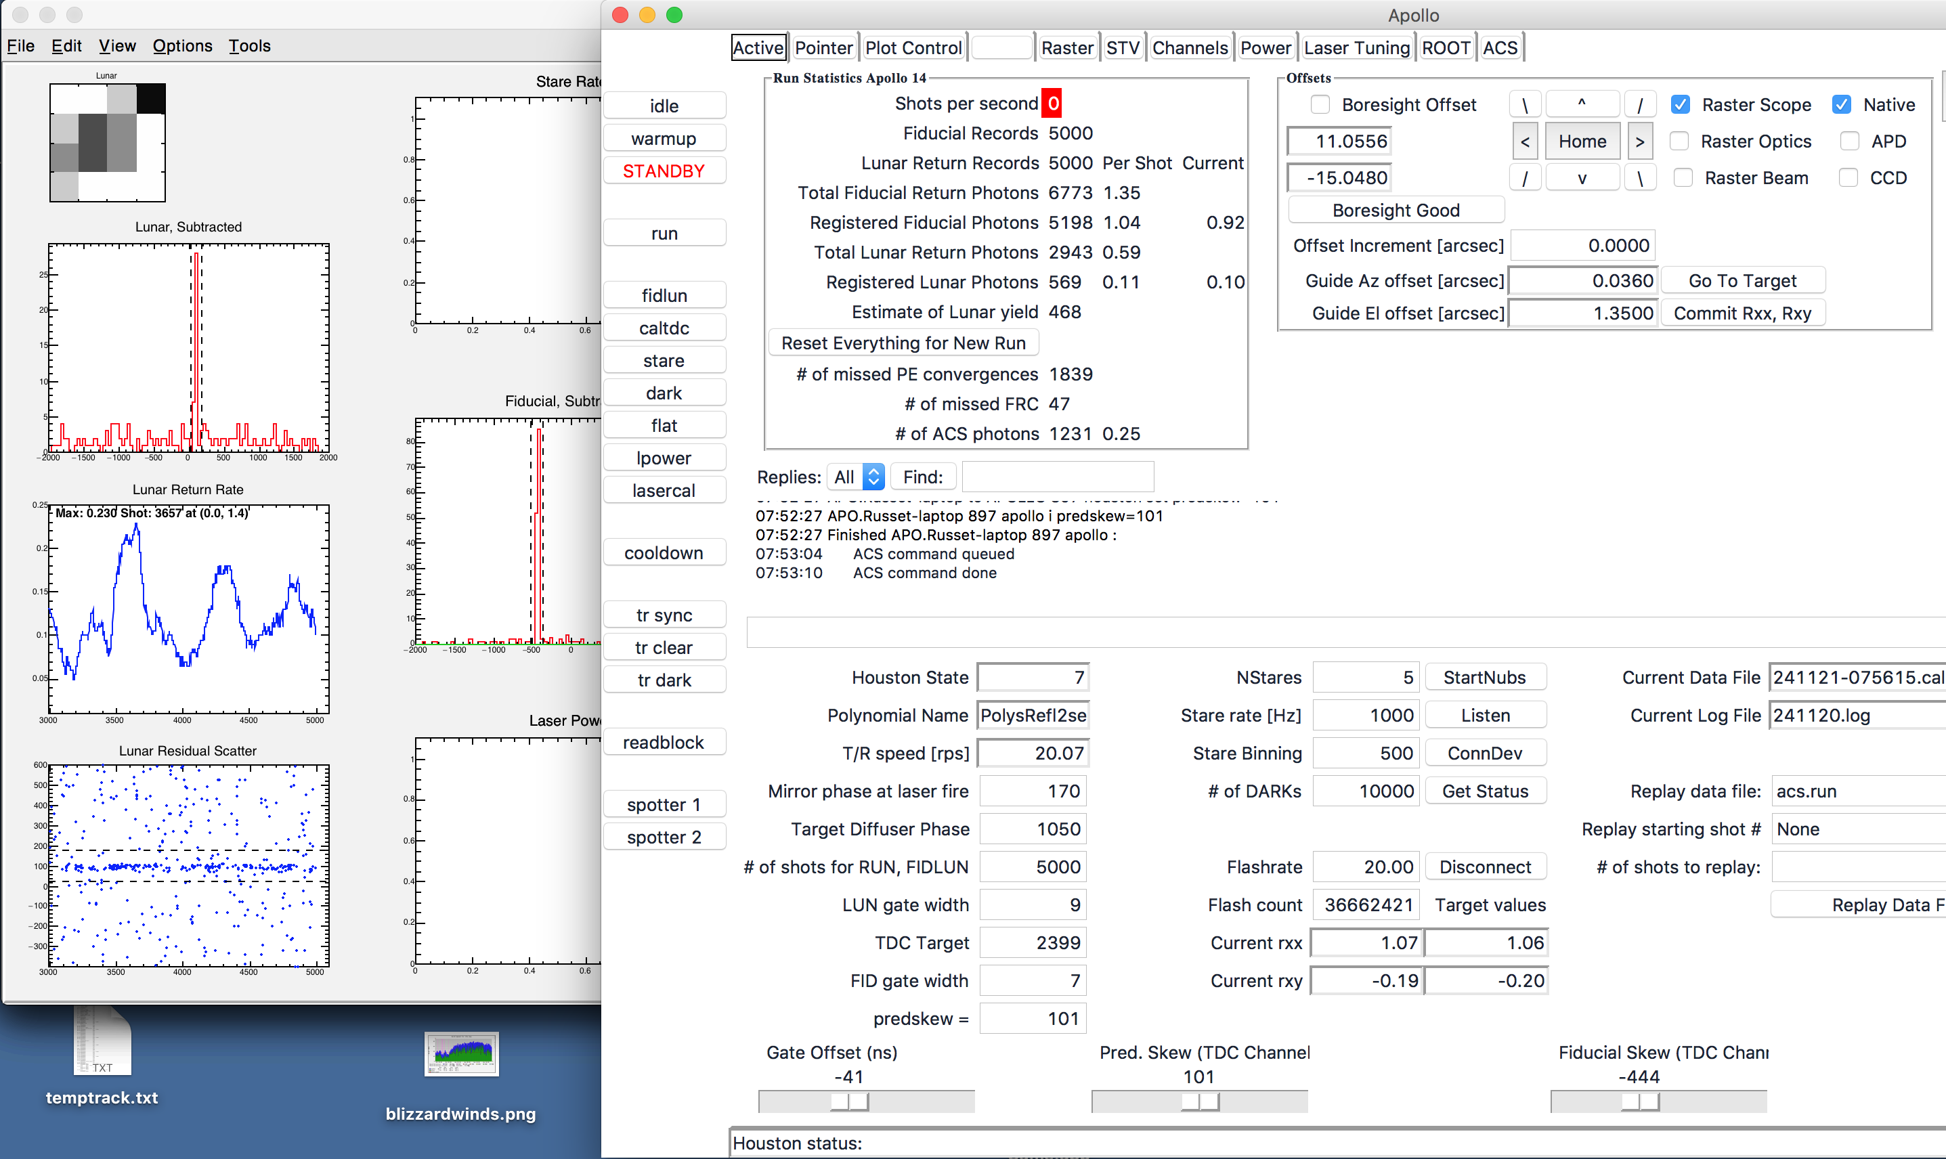The image size is (1946, 1159).
Task: Click the Gate Offset (ns) slider handle
Action: click(x=849, y=1101)
